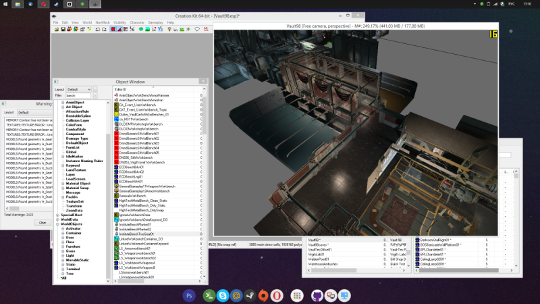540x304 pixels.
Task: Click the Warnings list horizontal scrollbar
Action: [x=28, y=208]
